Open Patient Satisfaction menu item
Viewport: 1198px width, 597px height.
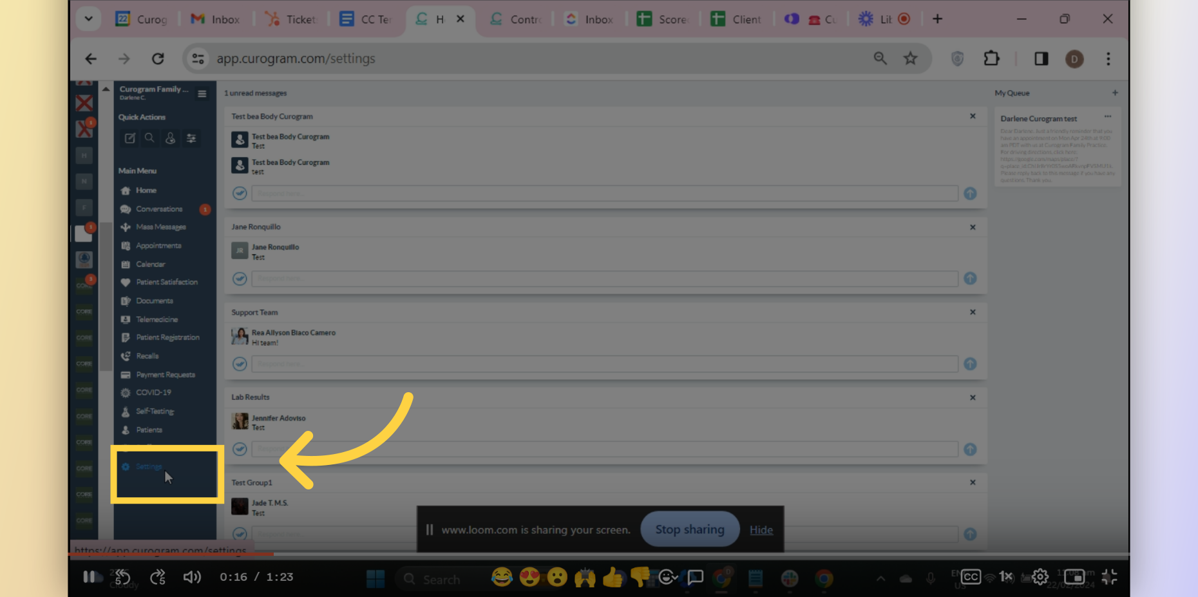[x=167, y=282]
